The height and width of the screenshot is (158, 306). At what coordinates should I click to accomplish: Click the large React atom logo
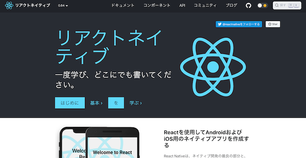point(213,67)
